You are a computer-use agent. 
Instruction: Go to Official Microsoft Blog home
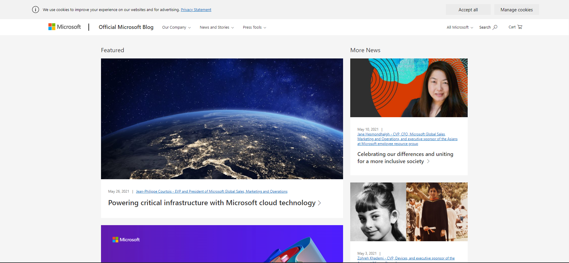coord(126,27)
